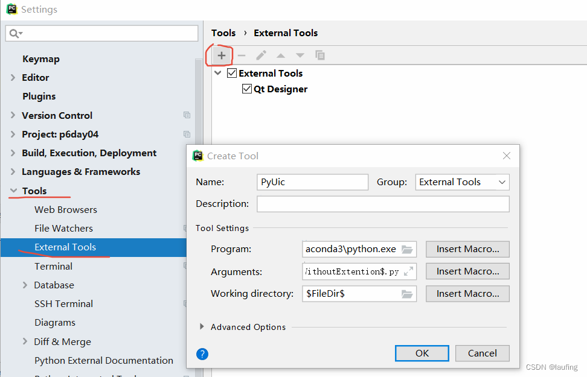Move the selected tool up
Image resolution: width=587 pixels, height=377 pixels.
[280, 55]
